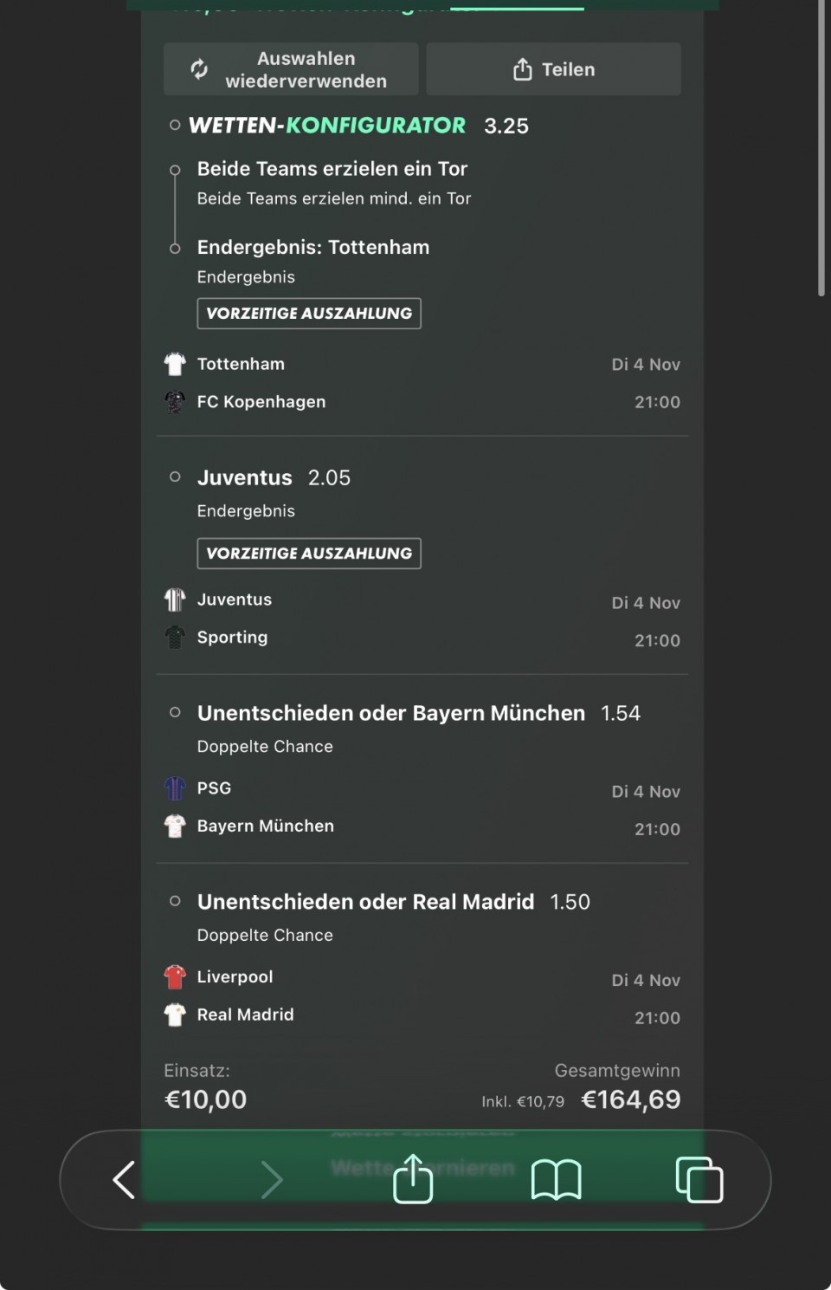Tap the reuse selections refresh icon
Viewport: 831px width, 1290px height.
tap(199, 69)
